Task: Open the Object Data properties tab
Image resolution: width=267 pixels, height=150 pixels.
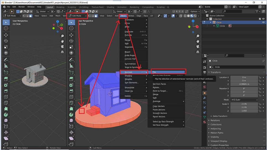Action: 205,117
